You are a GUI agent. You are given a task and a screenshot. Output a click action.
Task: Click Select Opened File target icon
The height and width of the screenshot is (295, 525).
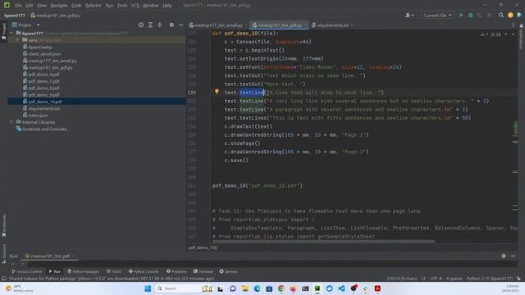(141, 25)
